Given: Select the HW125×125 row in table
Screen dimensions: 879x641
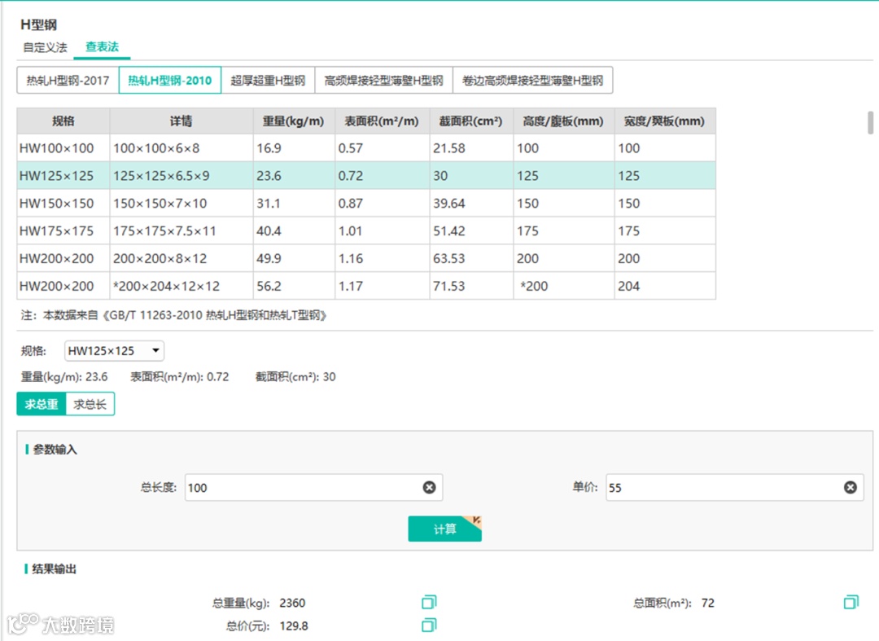Looking at the screenshot, I should point(366,176).
